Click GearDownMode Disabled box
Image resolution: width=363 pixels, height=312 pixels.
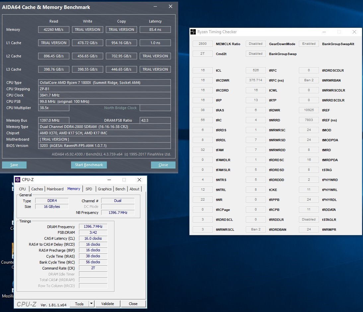point(255,44)
